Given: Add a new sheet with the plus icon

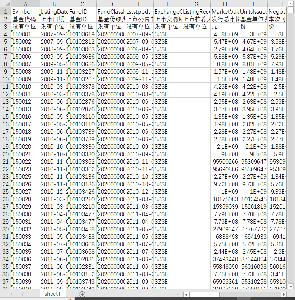Looking at the screenshot, I should pos(82,294).
